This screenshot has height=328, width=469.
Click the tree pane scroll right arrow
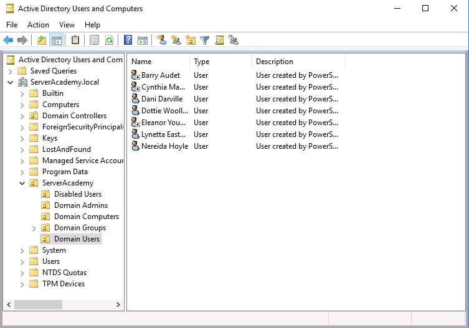pyautogui.click(x=118, y=305)
